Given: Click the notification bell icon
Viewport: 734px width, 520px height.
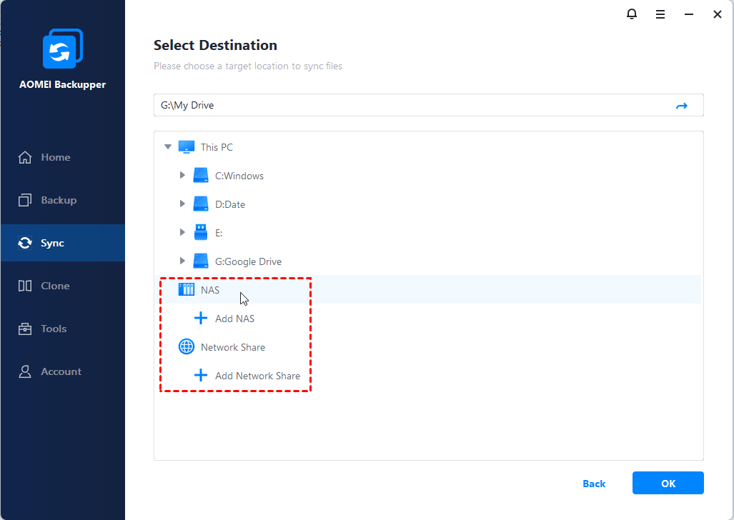Looking at the screenshot, I should 632,14.
